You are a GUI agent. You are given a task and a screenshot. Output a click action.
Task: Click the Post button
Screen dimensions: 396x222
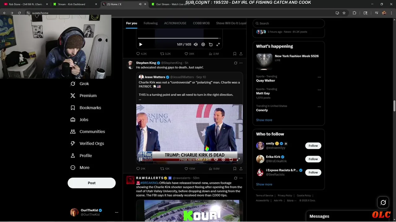coord(92,183)
